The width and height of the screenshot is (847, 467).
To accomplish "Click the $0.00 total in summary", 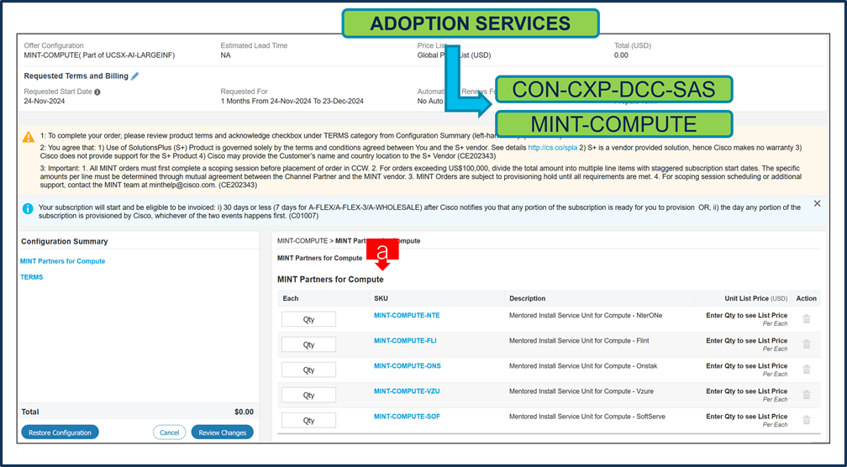I will click(244, 412).
